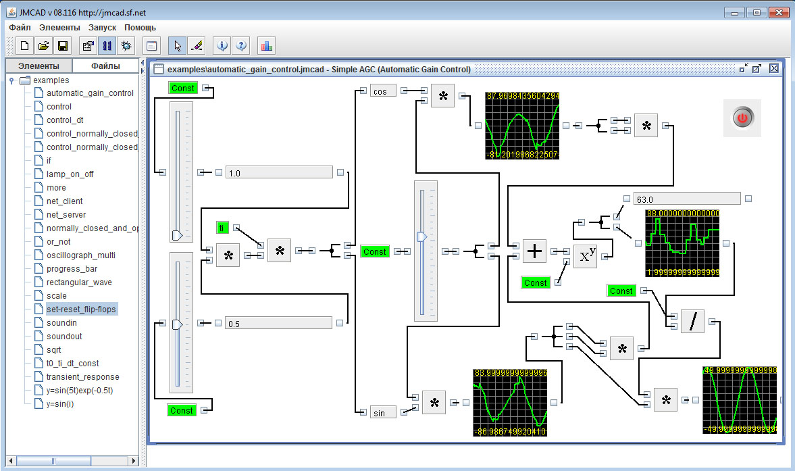Click the middle vertical slider handle

point(422,237)
